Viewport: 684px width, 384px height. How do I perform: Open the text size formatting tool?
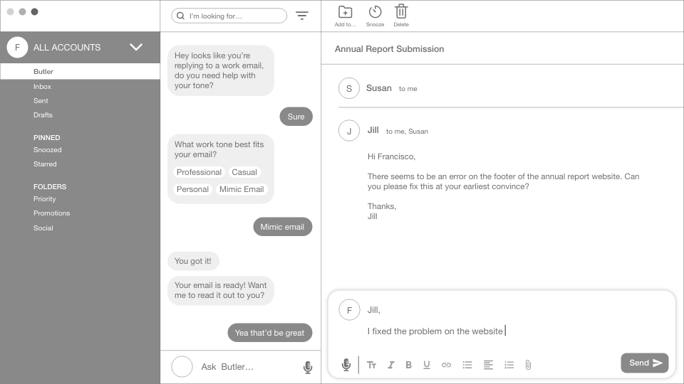(x=372, y=365)
